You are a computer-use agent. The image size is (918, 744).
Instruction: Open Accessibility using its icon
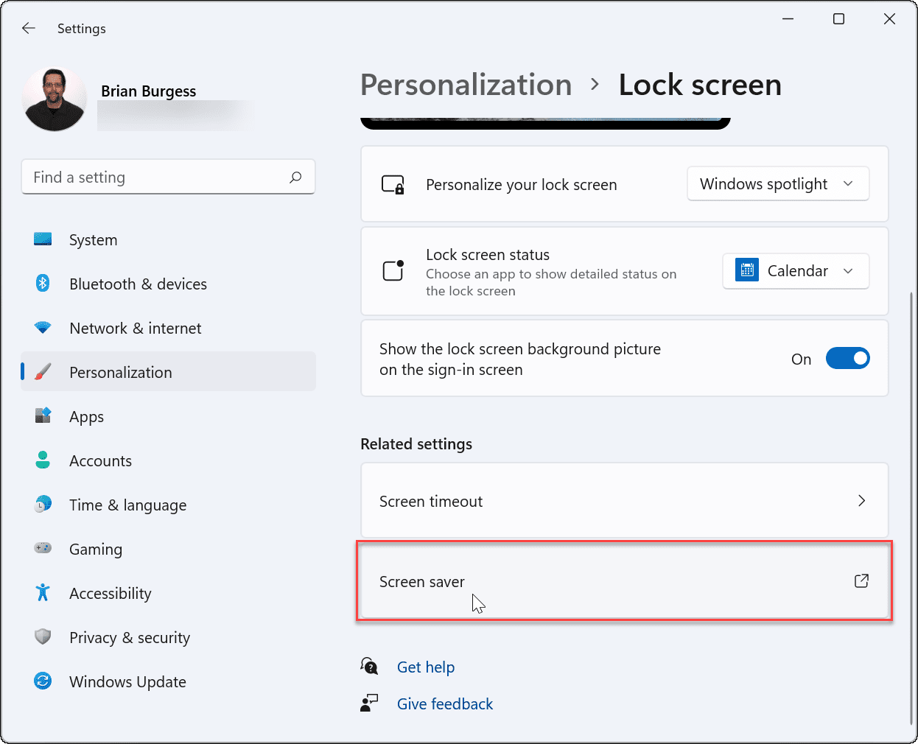43,593
